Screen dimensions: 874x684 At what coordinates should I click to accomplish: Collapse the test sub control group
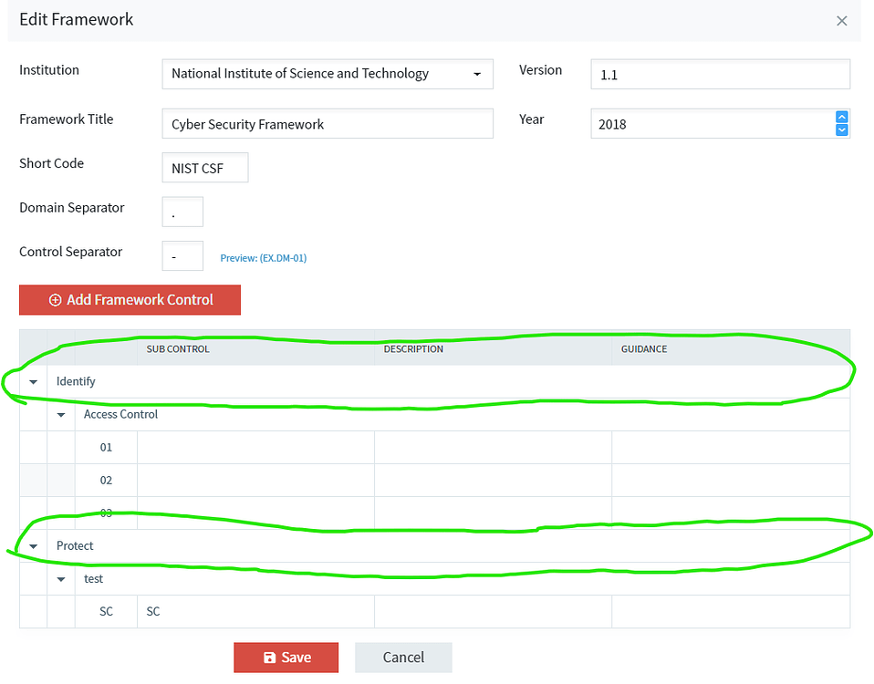click(x=60, y=578)
